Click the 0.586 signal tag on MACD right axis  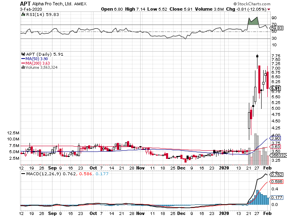(277, 181)
